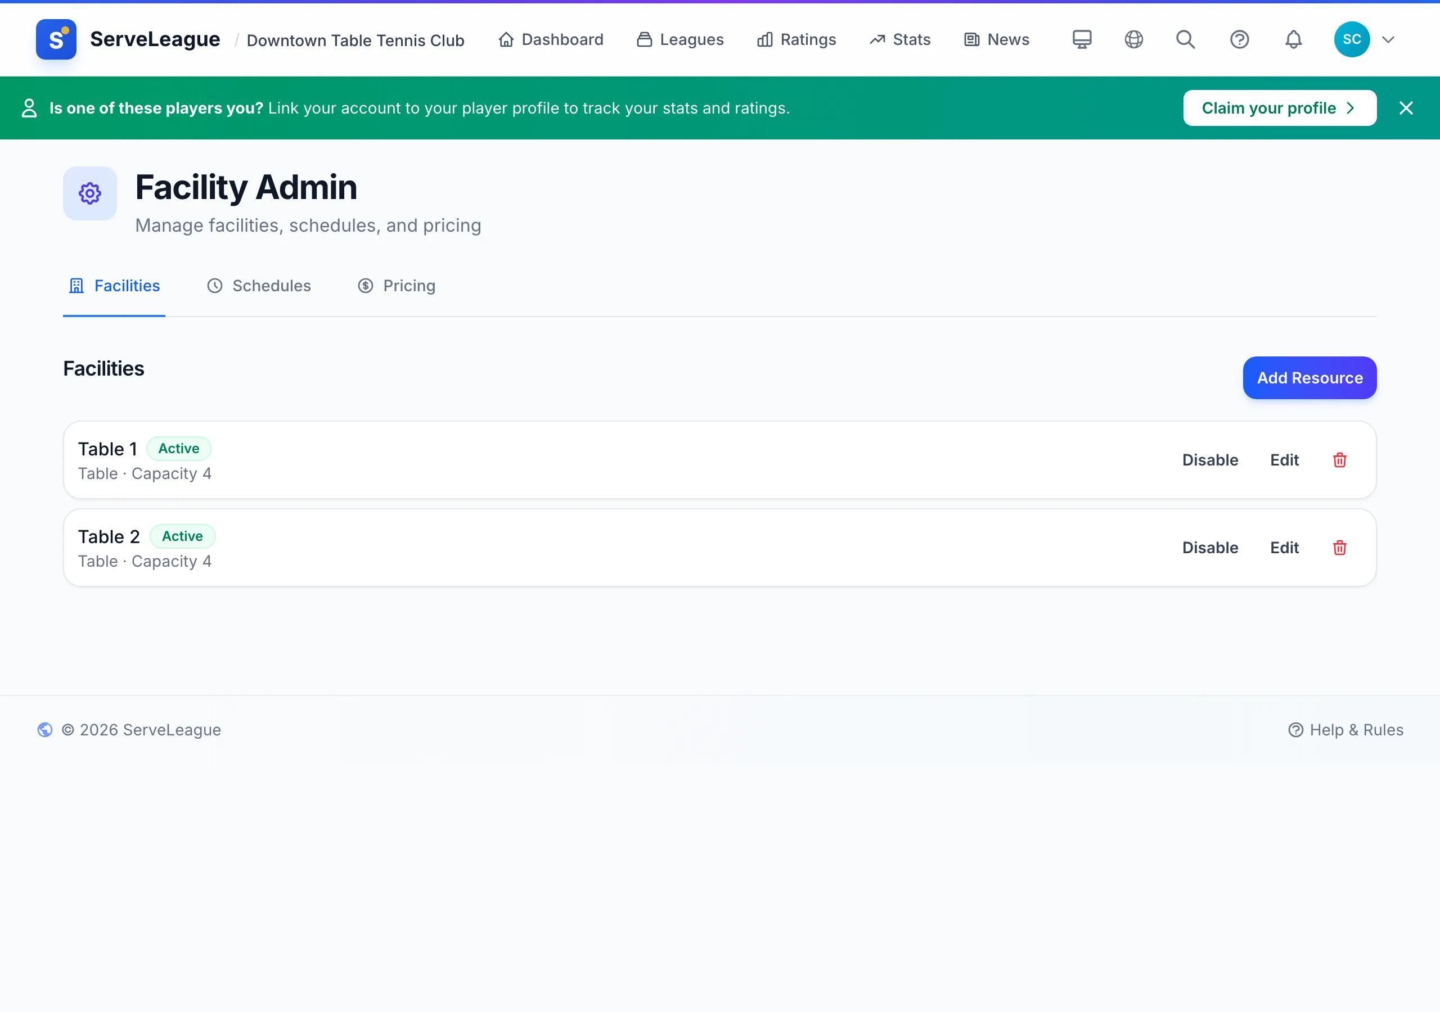Delete Table 1 with trash icon
Viewport: 1440px width, 1012px height.
click(x=1340, y=459)
